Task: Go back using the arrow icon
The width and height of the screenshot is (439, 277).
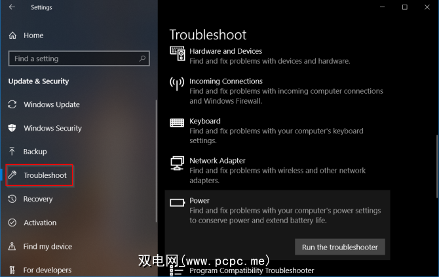Action: point(12,7)
